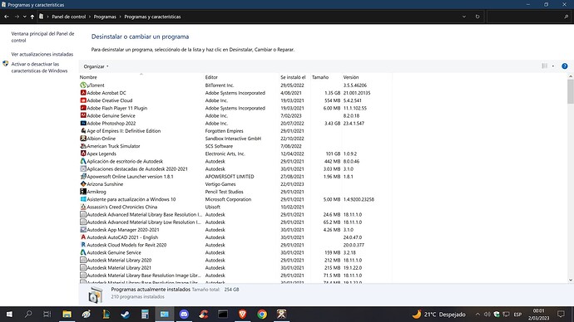Sort the list by Nombre column

coord(88,77)
